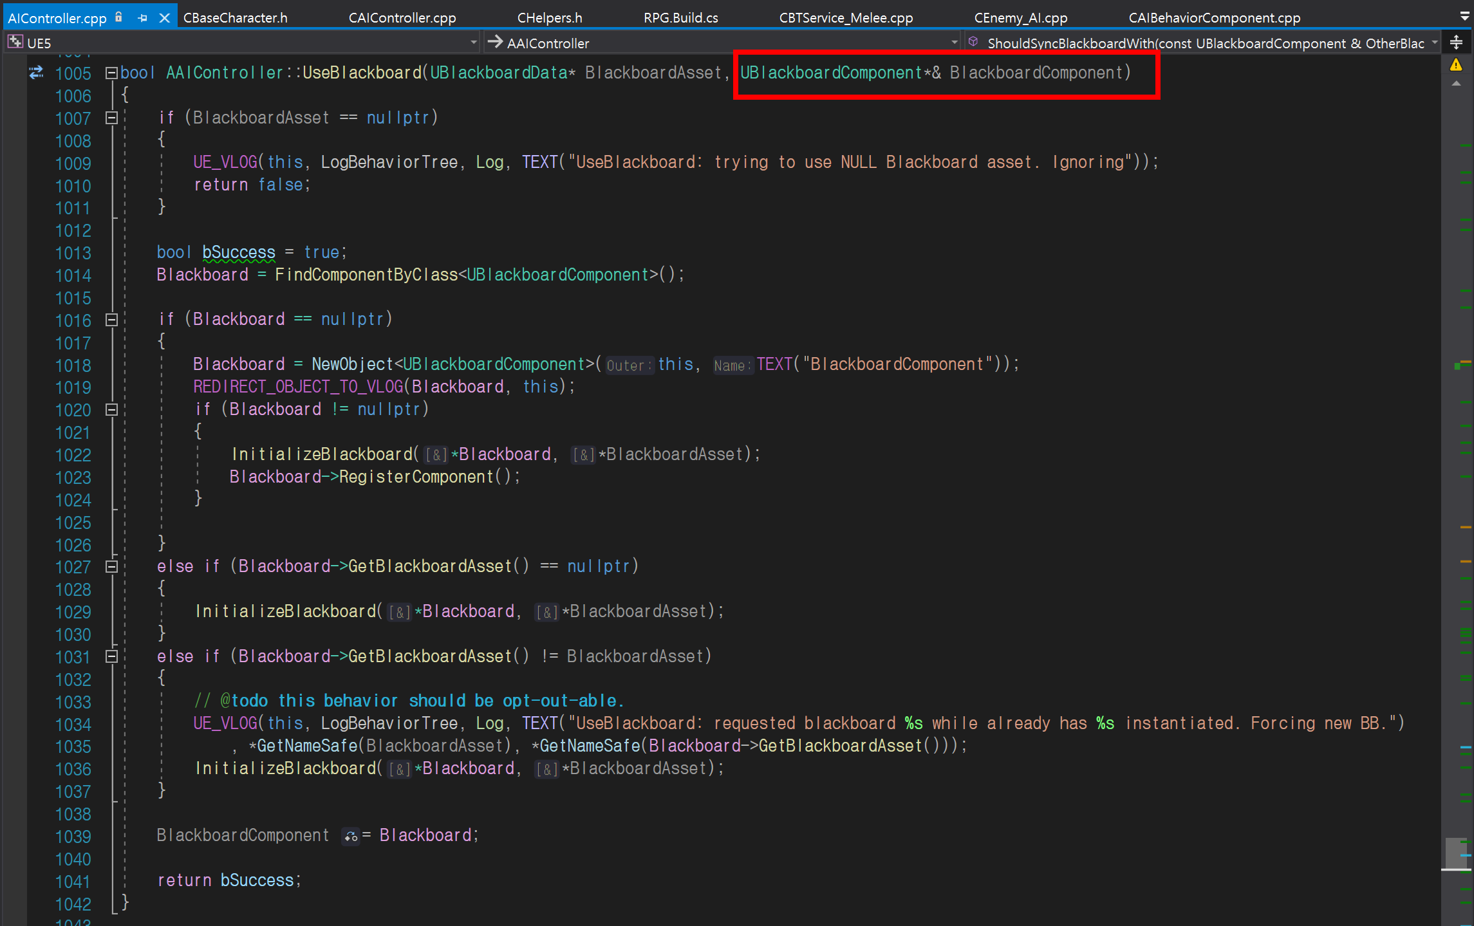Click the vertical scrollbar thumb

[1456, 853]
